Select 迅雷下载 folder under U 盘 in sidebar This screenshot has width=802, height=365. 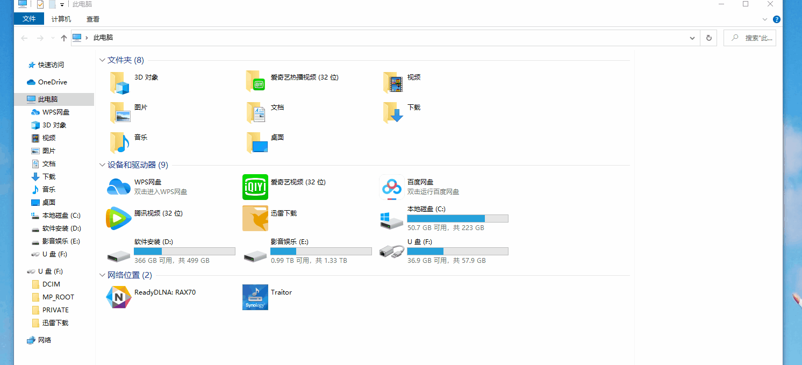tap(55, 323)
